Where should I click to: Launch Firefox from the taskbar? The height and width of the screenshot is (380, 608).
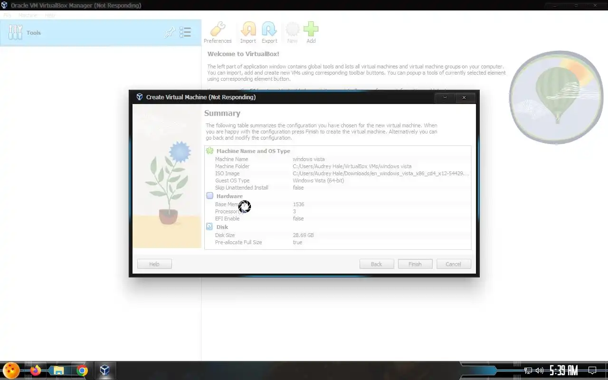coord(36,370)
